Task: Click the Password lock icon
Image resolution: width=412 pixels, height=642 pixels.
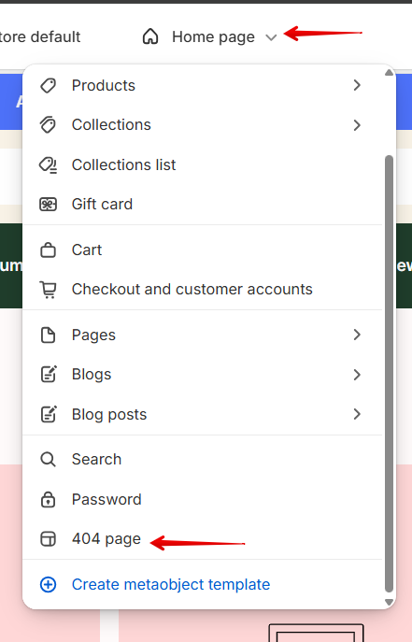Action: (48, 500)
